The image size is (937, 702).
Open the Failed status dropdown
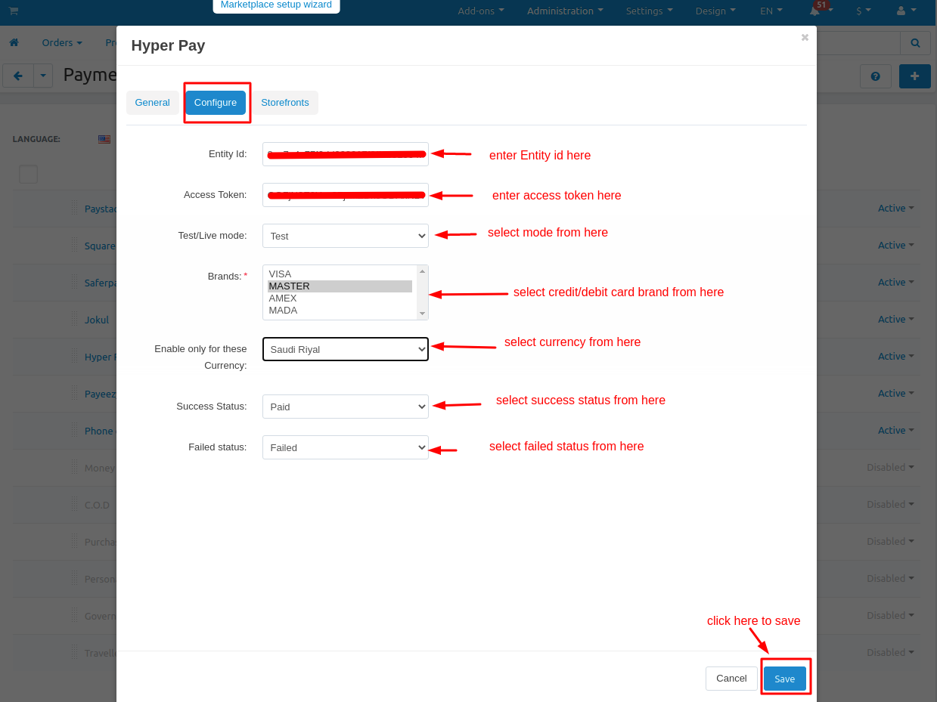[x=345, y=447]
